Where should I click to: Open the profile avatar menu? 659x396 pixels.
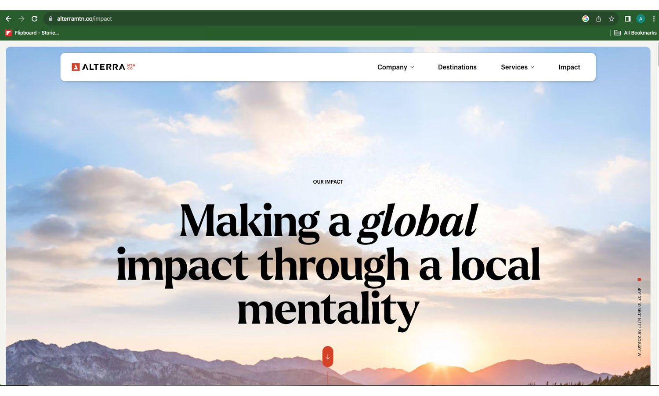pos(641,19)
